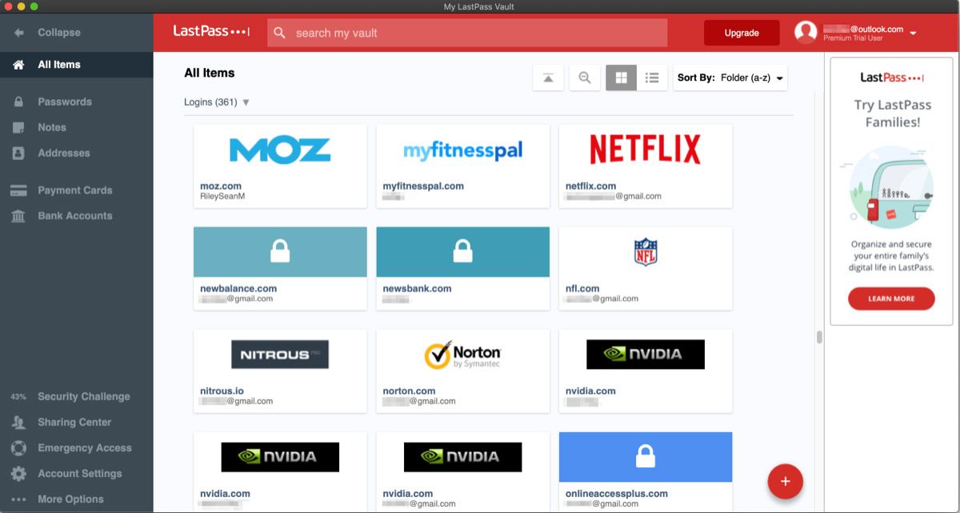The image size is (960, 513).
Task: Open the Notes section
Action: tap(52, 126)
